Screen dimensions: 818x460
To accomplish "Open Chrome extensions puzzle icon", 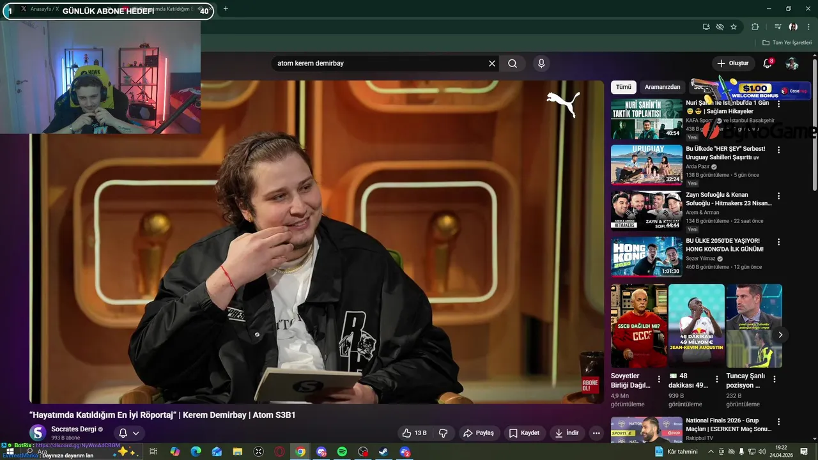I will (x=755, y=27).
